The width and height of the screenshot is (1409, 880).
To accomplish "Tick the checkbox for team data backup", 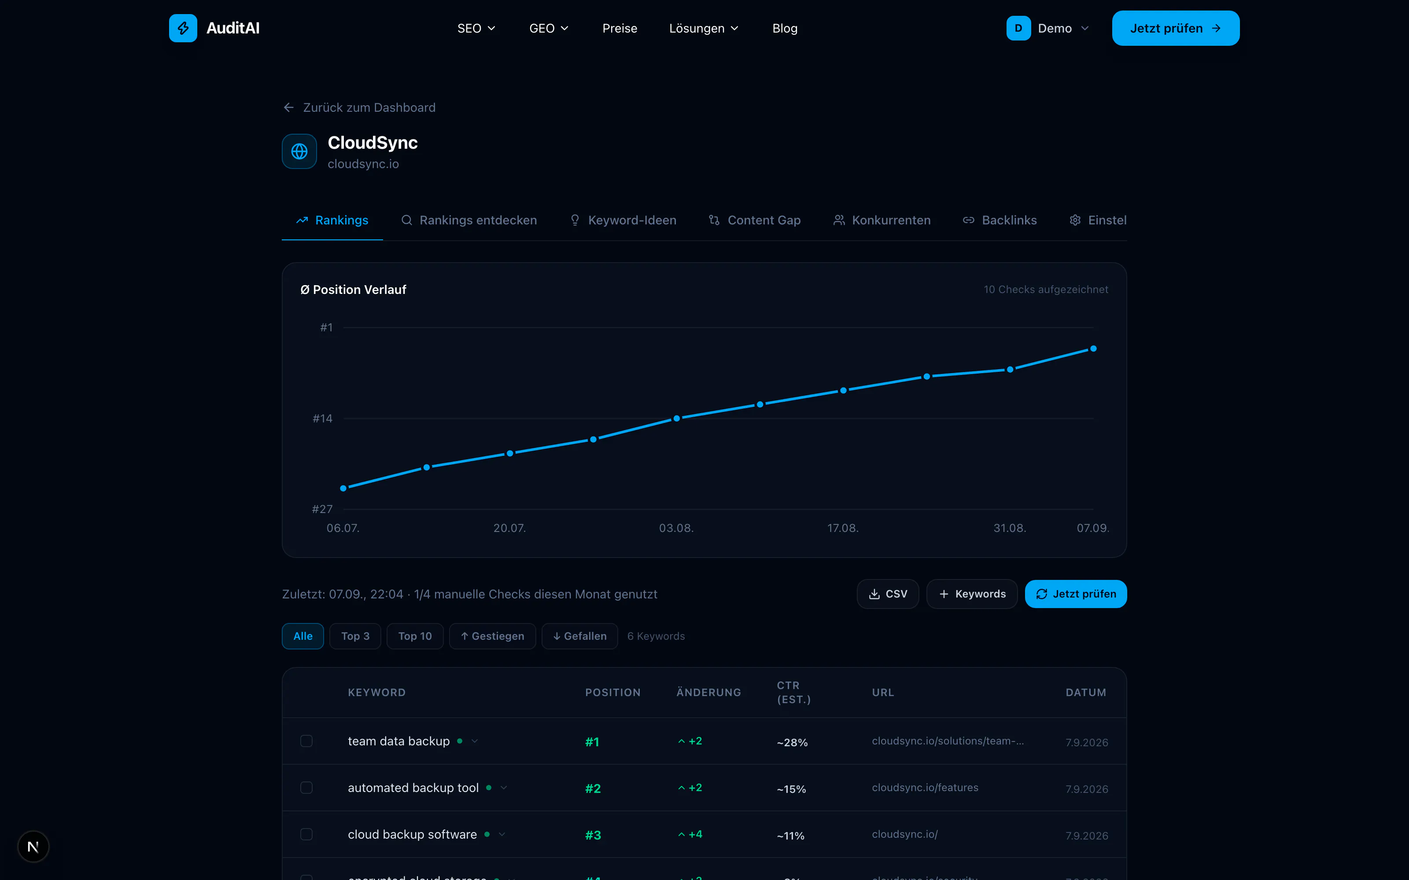I will pyautogui.click(x=306, y=741).
